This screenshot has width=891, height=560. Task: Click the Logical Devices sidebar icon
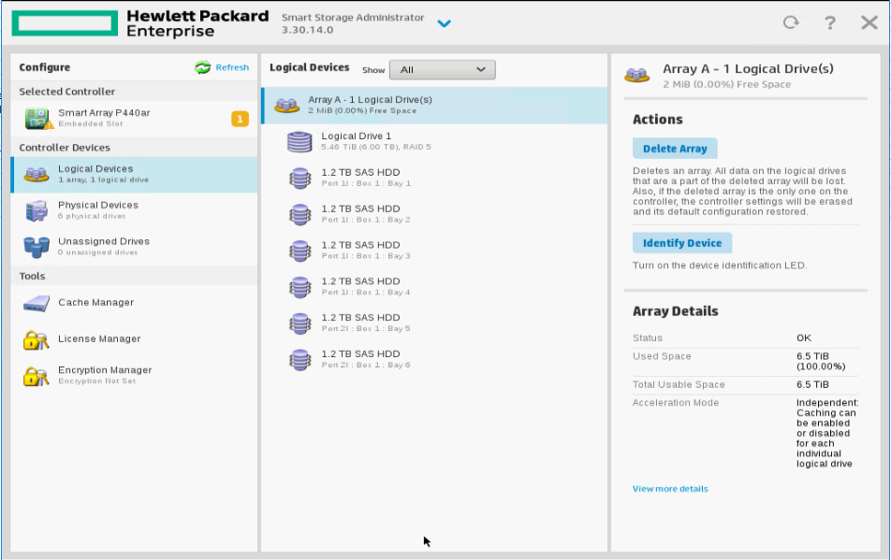point(37,174)
